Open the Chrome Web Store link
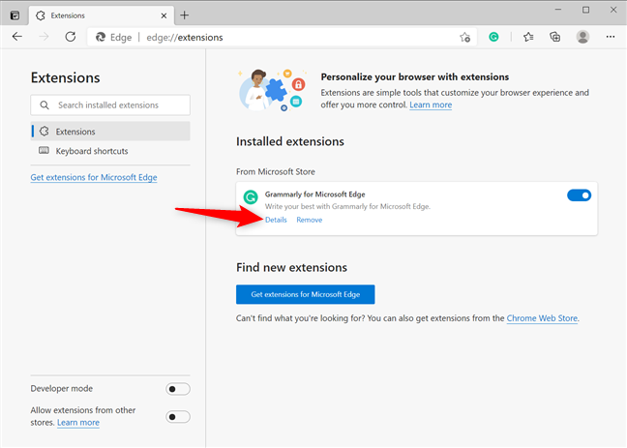The height and width of the screenshot is (448, 627). 542,318
